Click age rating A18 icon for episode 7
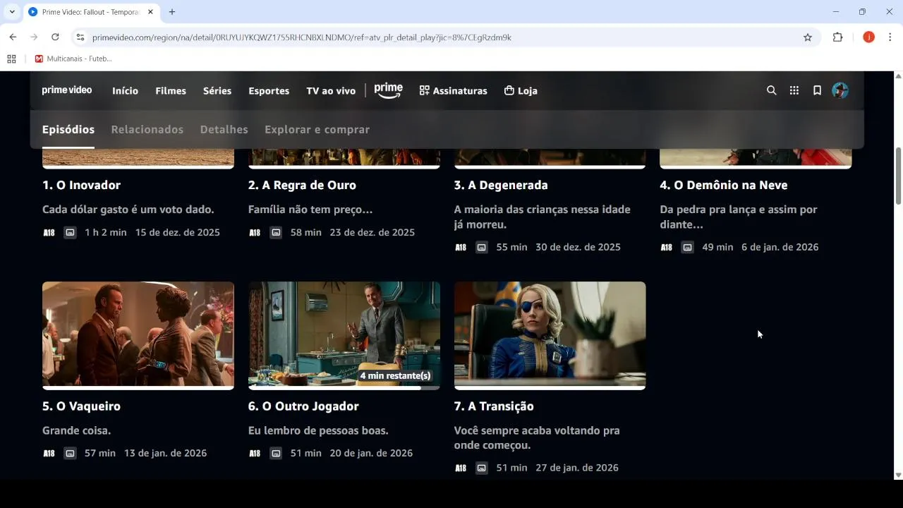903x508 pixels. tap(461, 468)
